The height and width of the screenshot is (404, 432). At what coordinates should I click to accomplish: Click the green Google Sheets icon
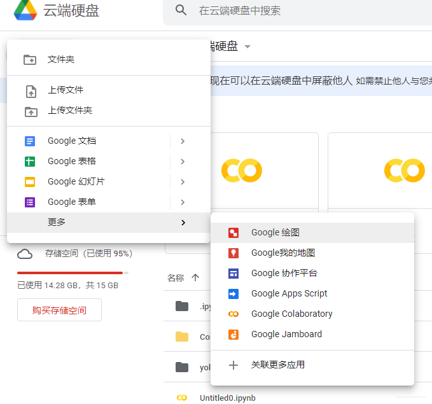30,162
